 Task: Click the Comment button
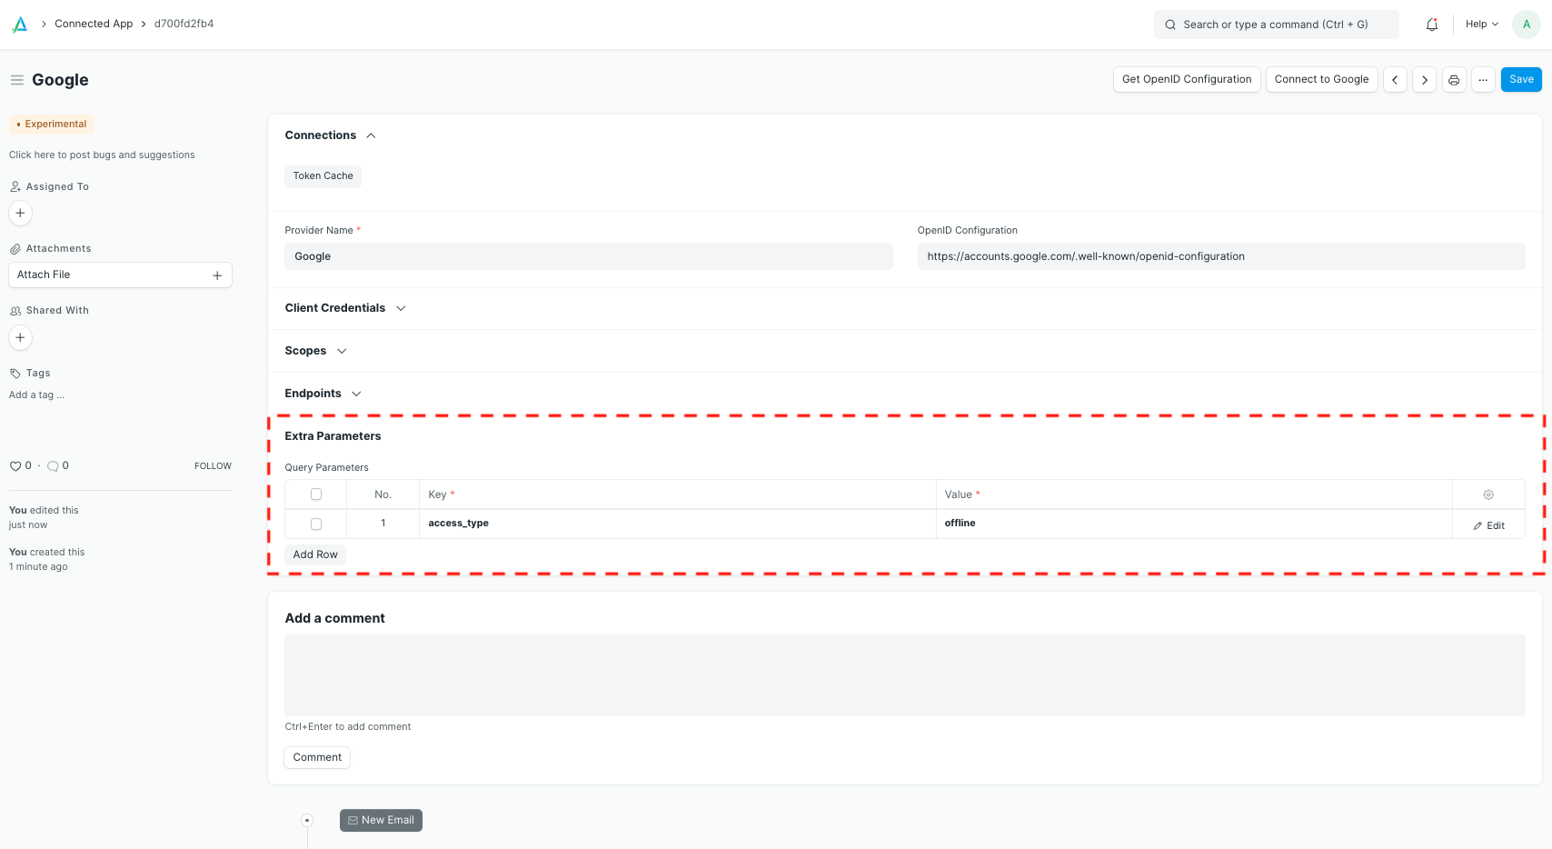tap(317, 757)
